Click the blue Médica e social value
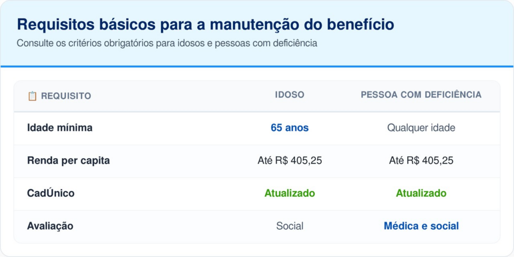This screenshot has width=514, height=257. pos(421,226)
